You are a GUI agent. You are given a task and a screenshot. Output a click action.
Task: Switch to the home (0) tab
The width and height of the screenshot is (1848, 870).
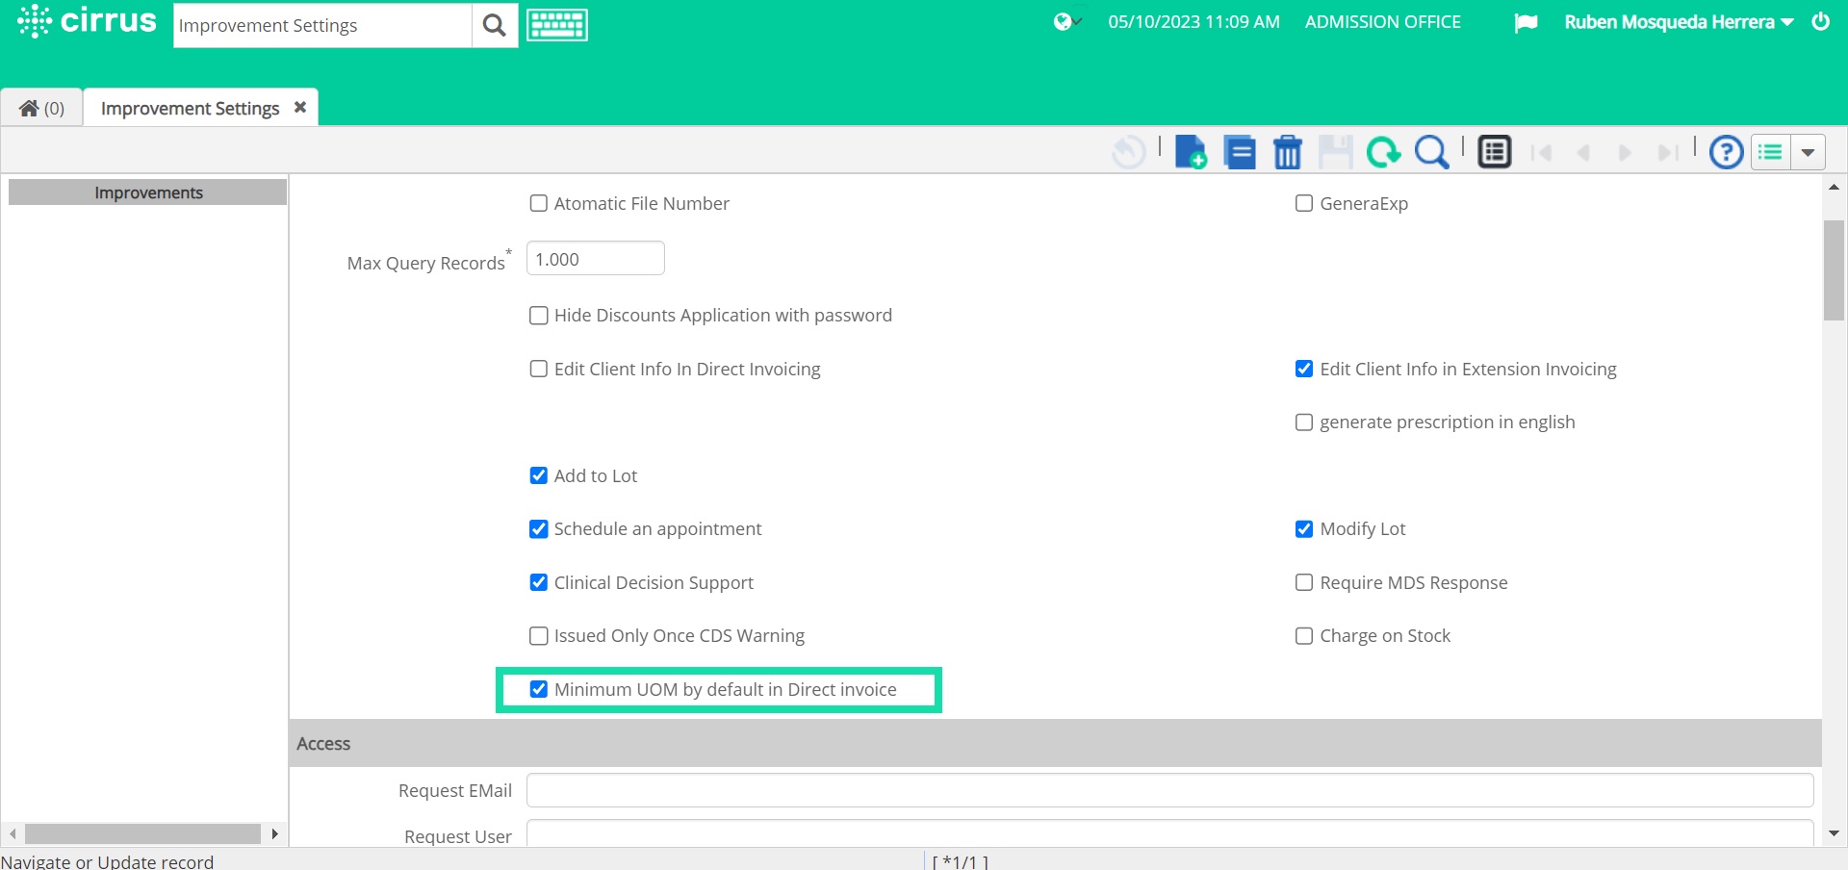pyautogui.click(x=41, y=107)
